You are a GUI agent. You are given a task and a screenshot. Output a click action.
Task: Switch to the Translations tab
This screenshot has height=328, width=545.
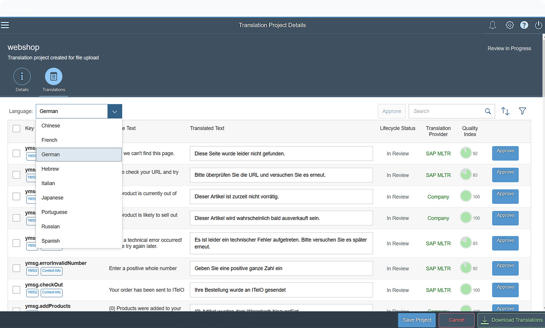click(x=53, y=80)
